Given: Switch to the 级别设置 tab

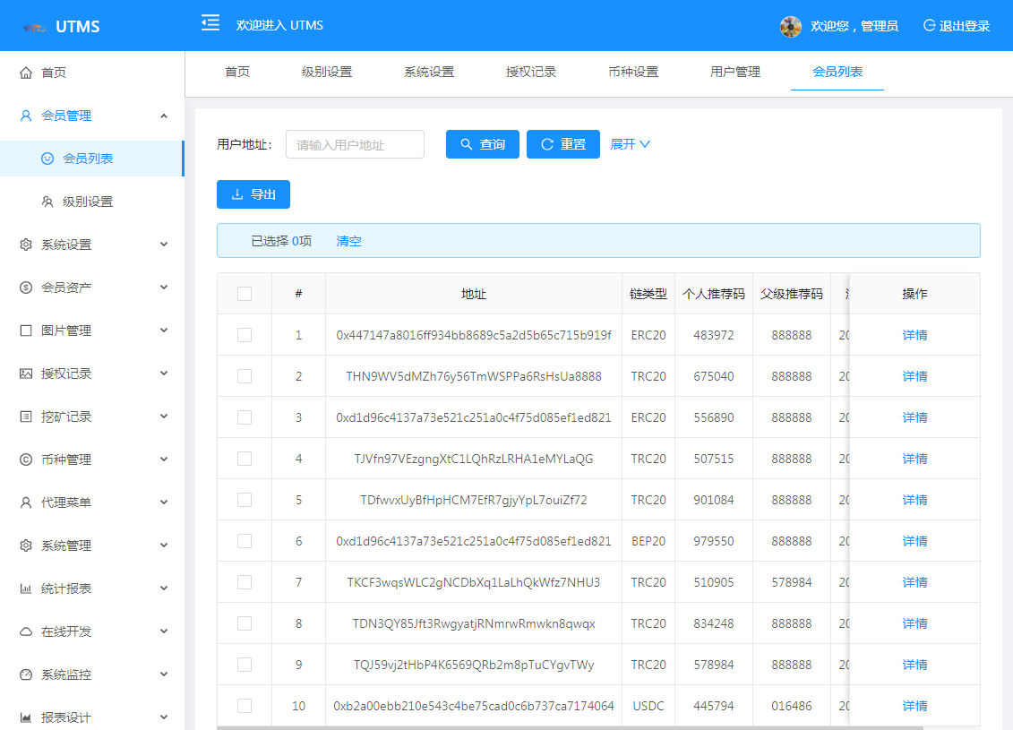Looking at the screenshot, I should pos(327,72).
